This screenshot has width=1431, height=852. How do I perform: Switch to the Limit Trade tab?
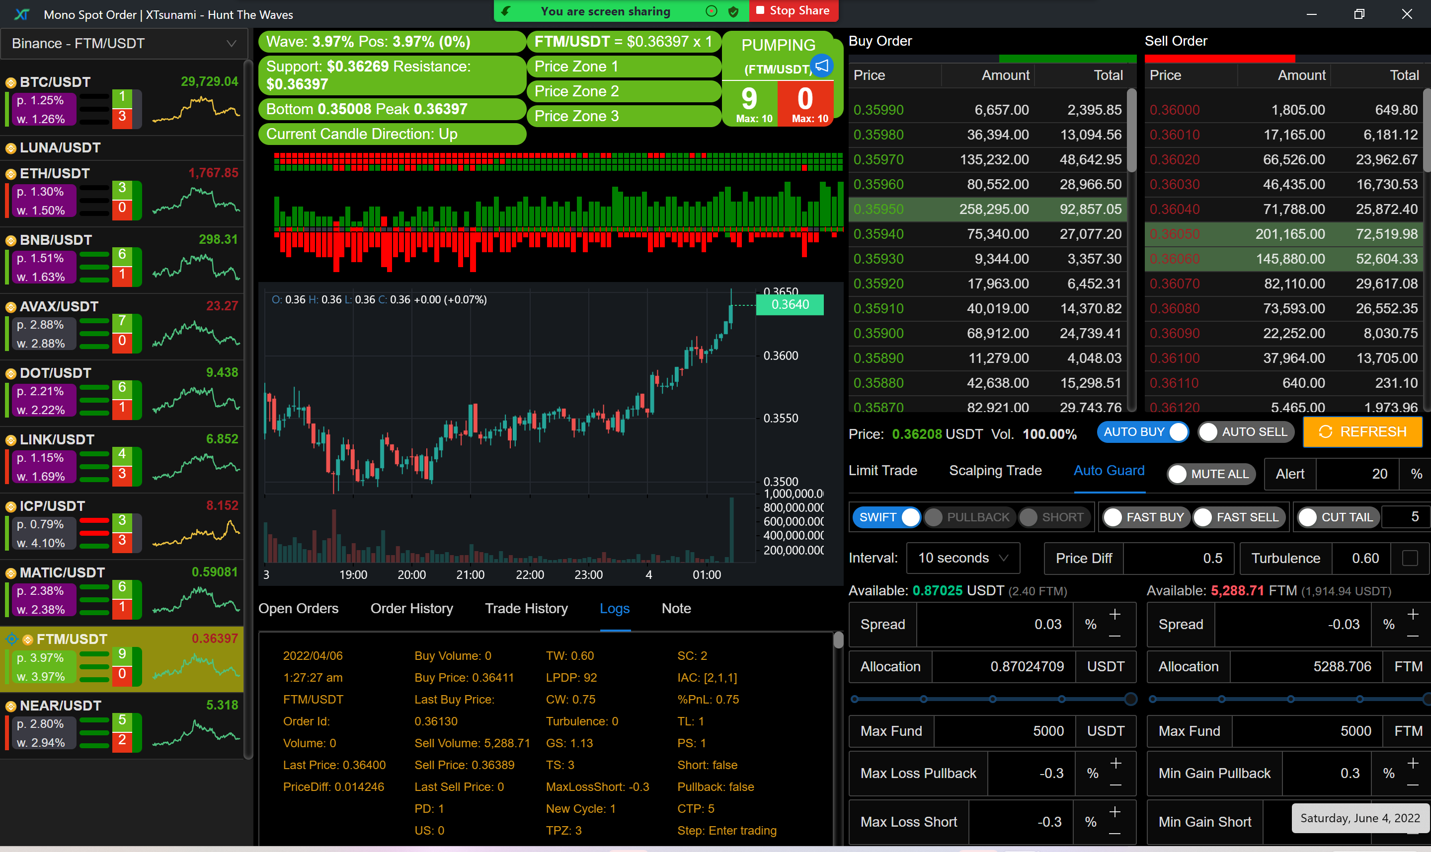point(882,471)
